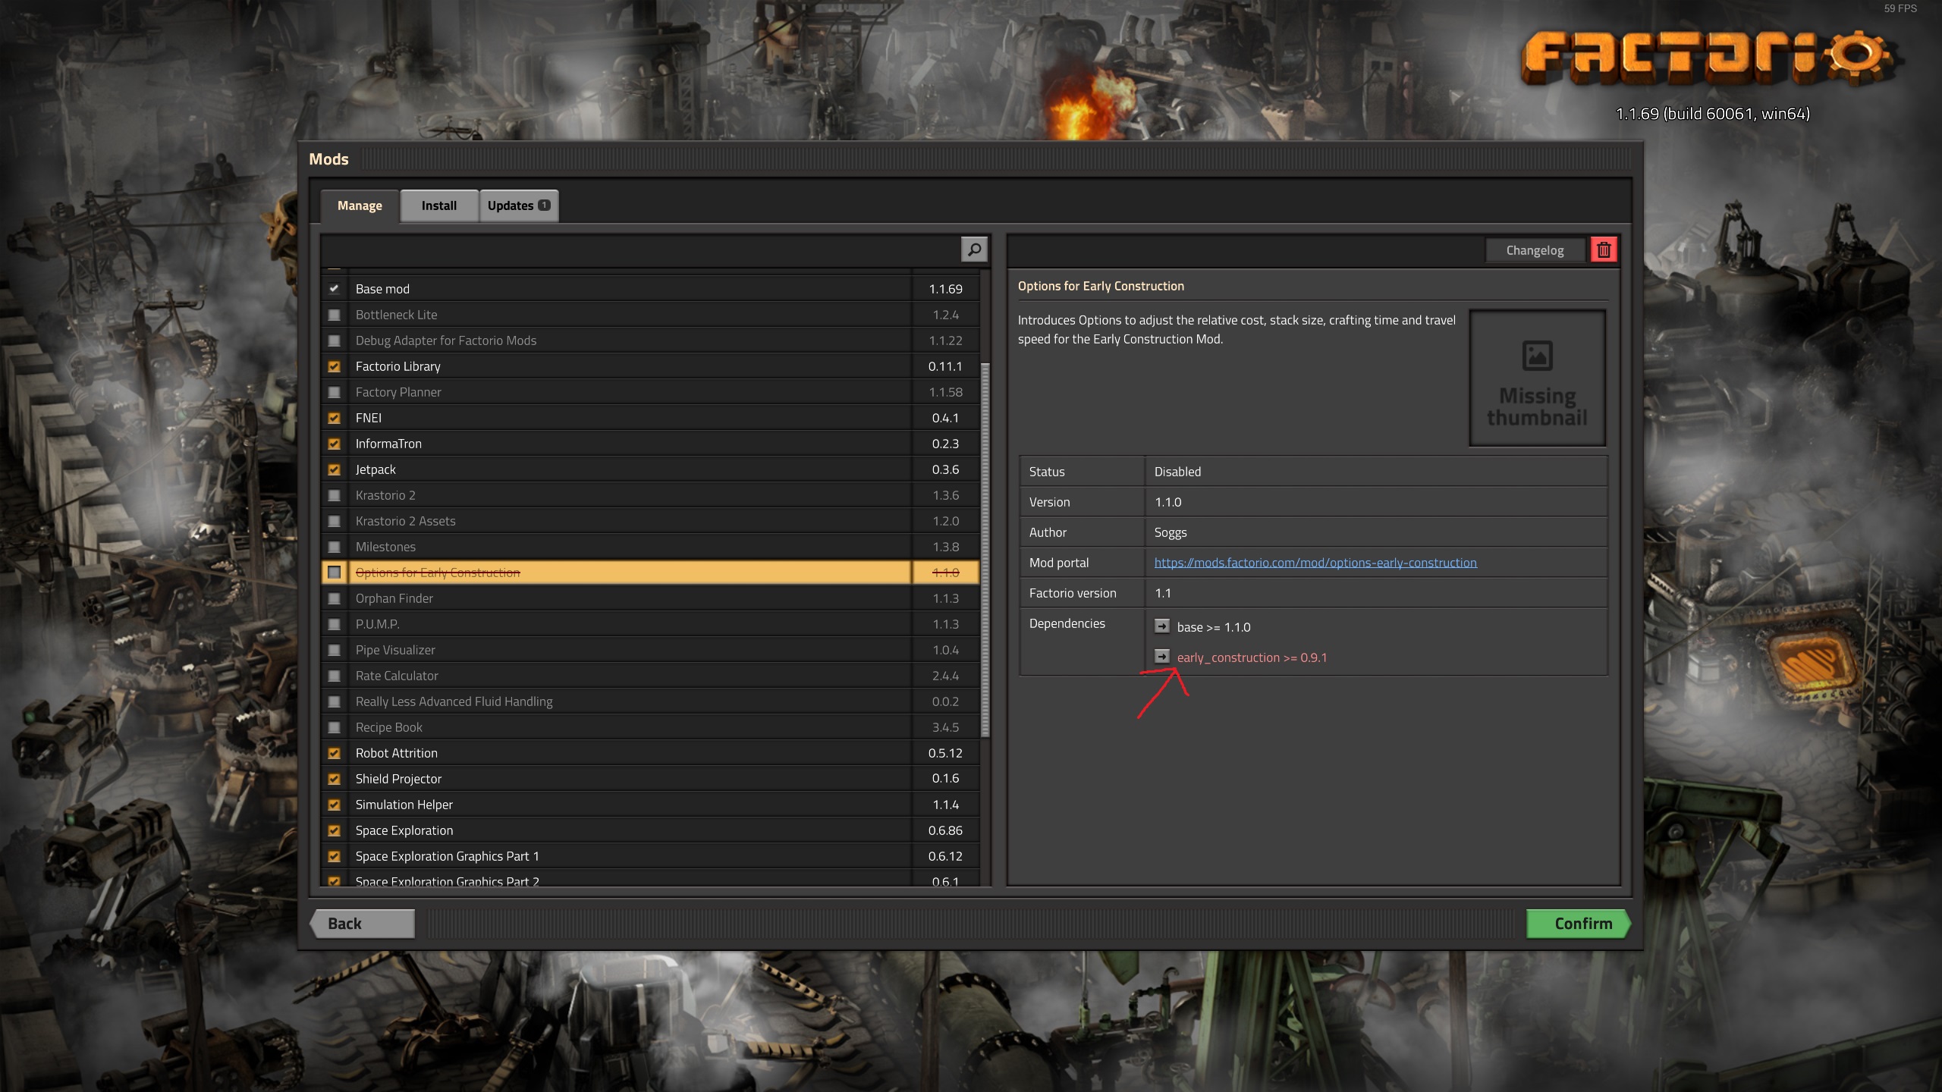
Task: Select Space Exploration Graphics Part 1 row
Action: (x=649, y=856)
